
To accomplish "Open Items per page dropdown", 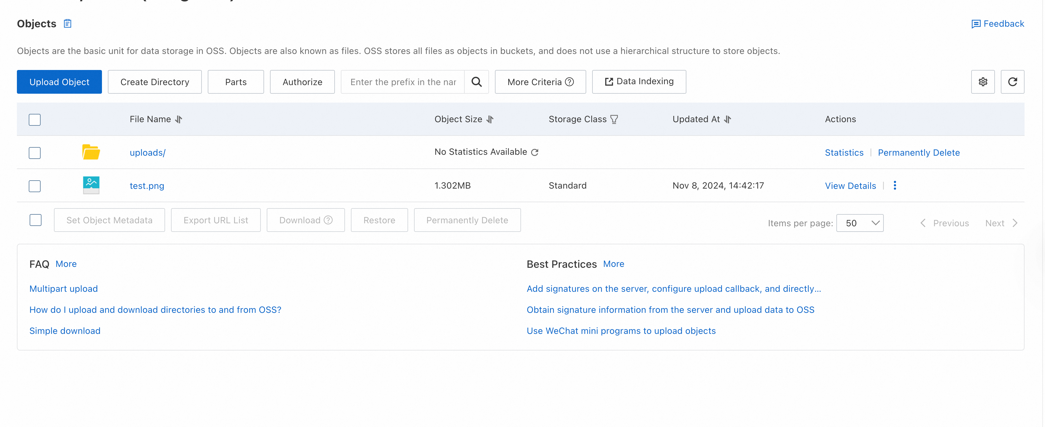I will click(859, 223).
